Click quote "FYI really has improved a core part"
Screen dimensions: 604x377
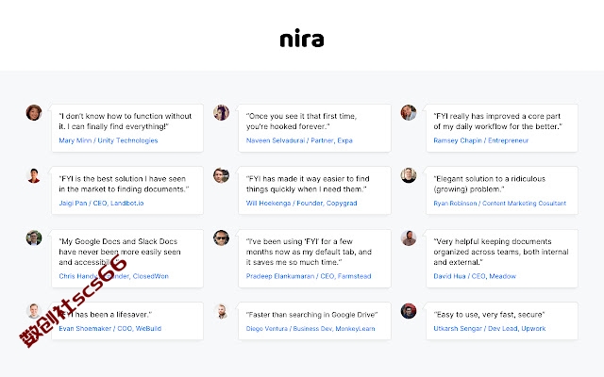[x=497, y=122]
